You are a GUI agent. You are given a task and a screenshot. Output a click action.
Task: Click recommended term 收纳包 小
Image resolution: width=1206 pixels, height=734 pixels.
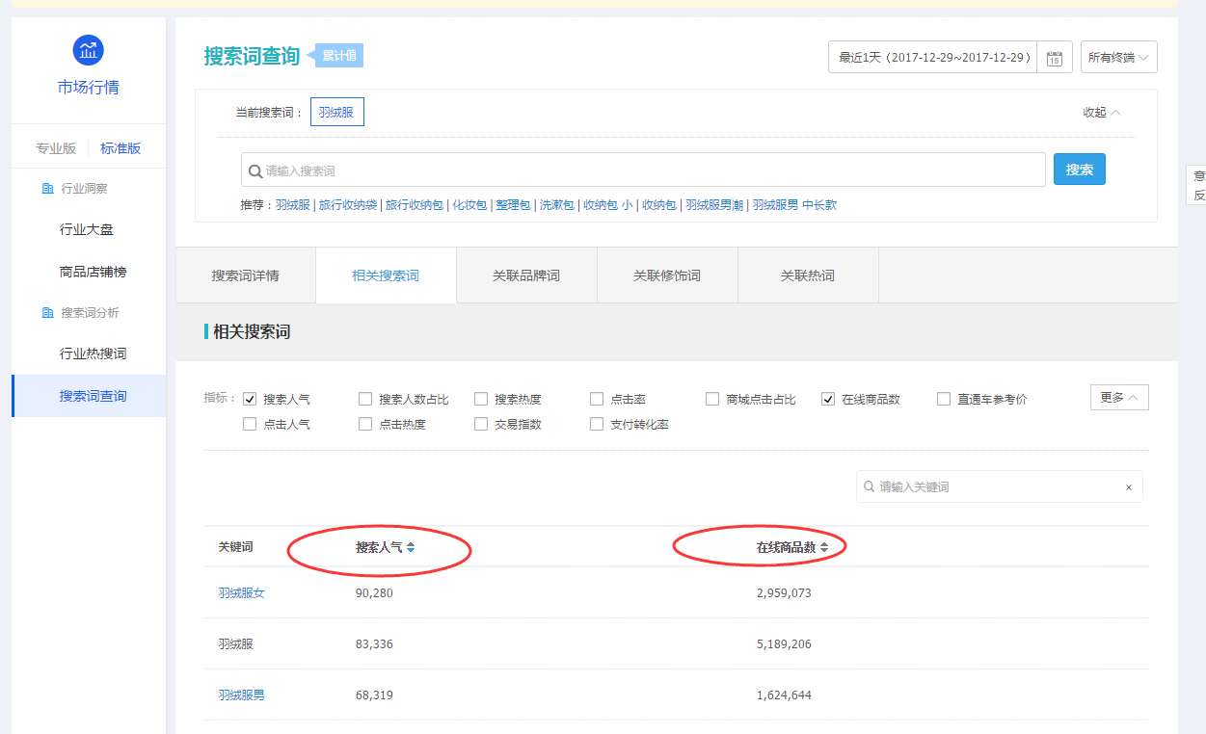coord(607,205)
